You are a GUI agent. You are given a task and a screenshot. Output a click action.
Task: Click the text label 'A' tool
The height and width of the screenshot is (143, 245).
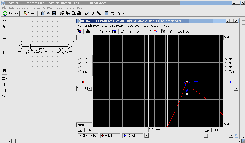(93, 13)
